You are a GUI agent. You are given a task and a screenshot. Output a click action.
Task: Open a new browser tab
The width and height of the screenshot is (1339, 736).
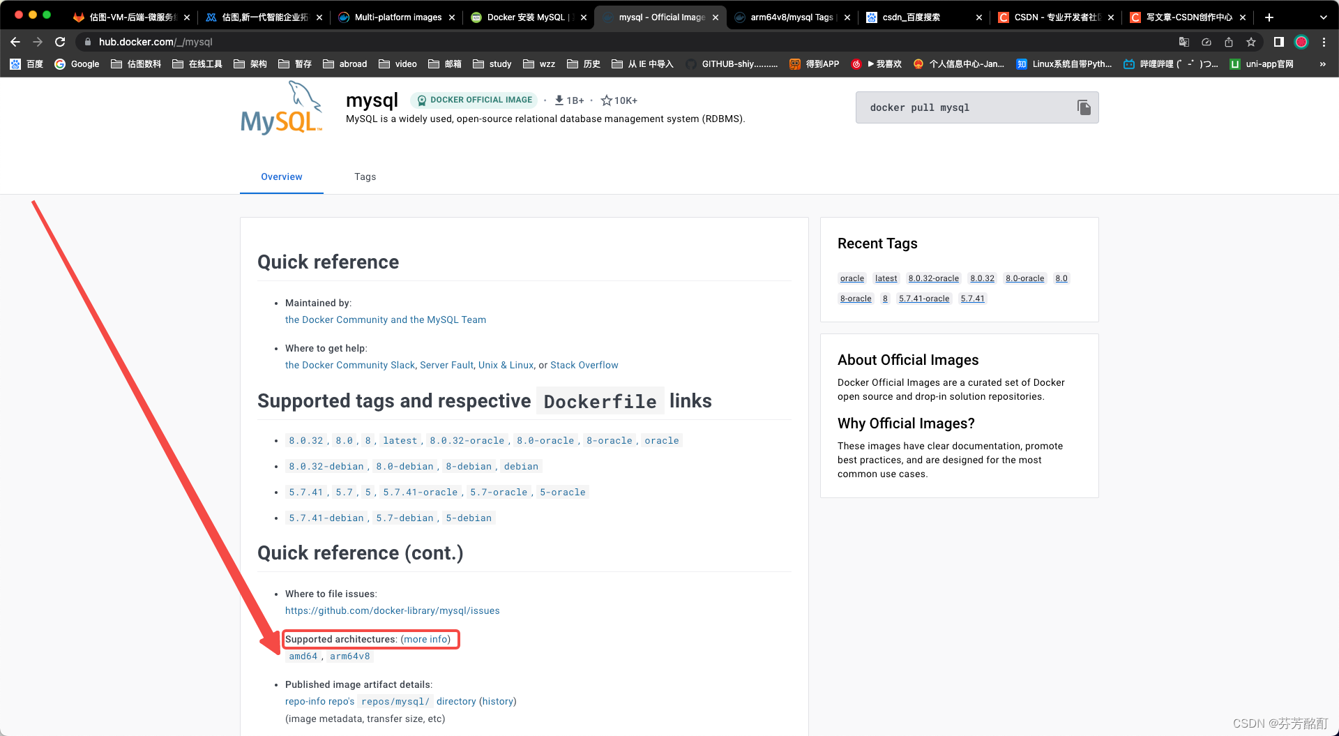click(1269, 17)
